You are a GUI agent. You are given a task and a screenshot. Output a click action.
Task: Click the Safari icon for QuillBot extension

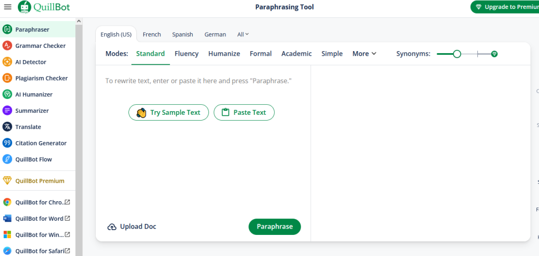[7, 251]
